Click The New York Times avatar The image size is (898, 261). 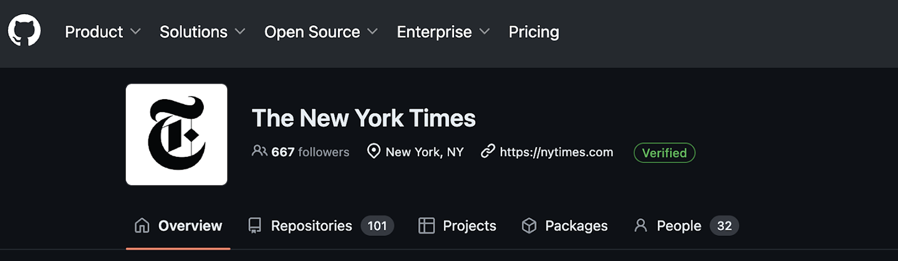[x=176, y=135]
